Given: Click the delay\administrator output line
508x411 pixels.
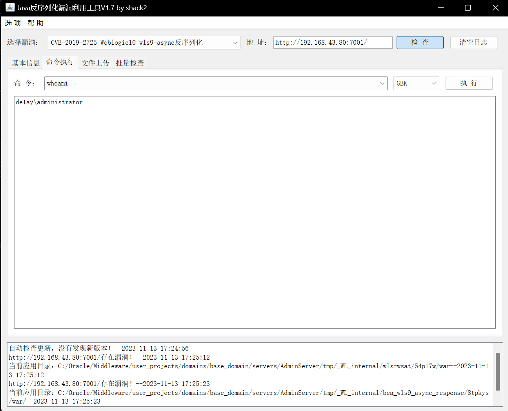Looking at the screenshot, I should (49, 102).
